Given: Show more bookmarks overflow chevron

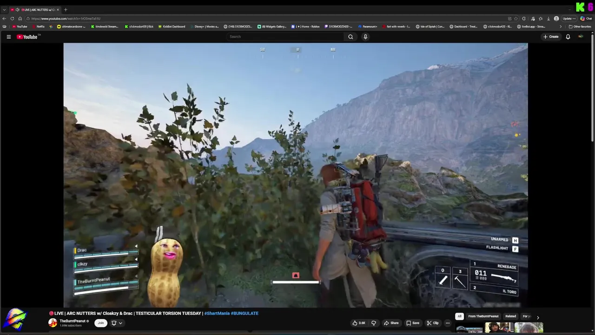Looking at the screenshot, I should tap(560, 27).
